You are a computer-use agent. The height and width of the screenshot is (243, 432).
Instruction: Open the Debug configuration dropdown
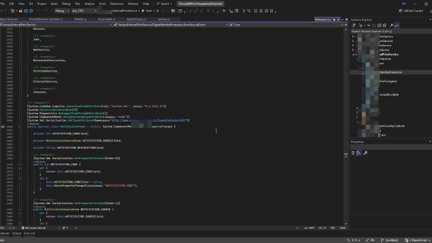coord(62,11)
